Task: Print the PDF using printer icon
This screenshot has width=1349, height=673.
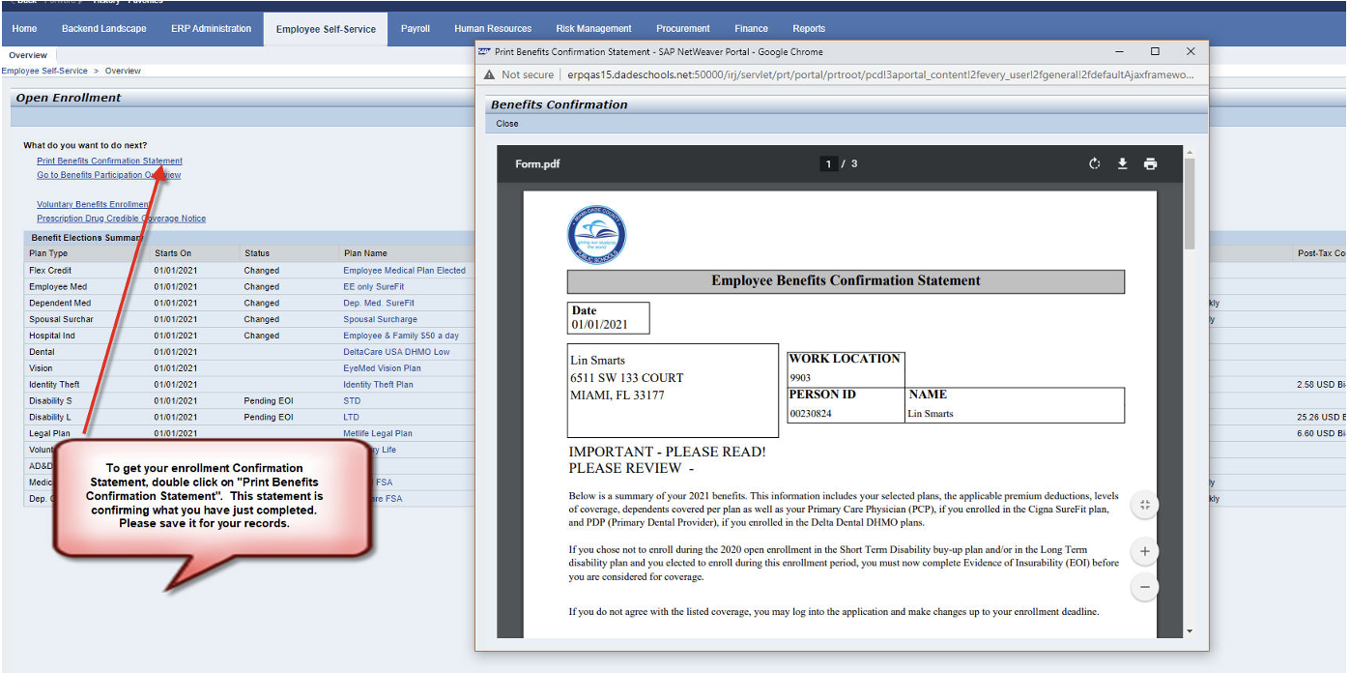Action: click(1150, 164)
